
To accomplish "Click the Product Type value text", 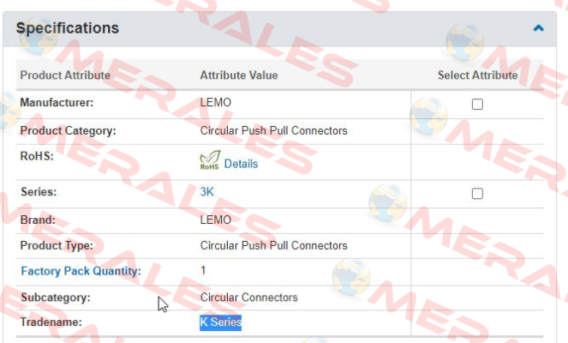I will [x=274, y=245].
